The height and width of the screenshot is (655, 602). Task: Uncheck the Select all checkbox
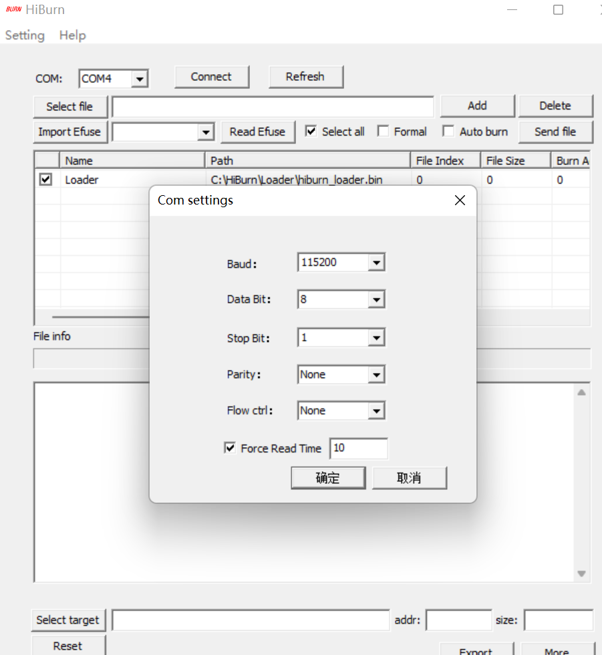point(311,131)
